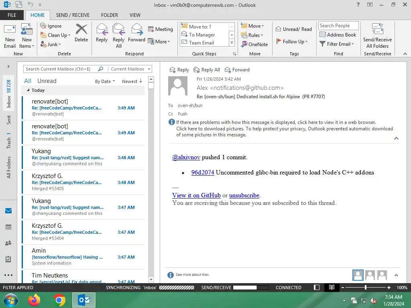Open the 96d2074 commit link
Viewport: 411px width, 308px height.
(203, 172)
